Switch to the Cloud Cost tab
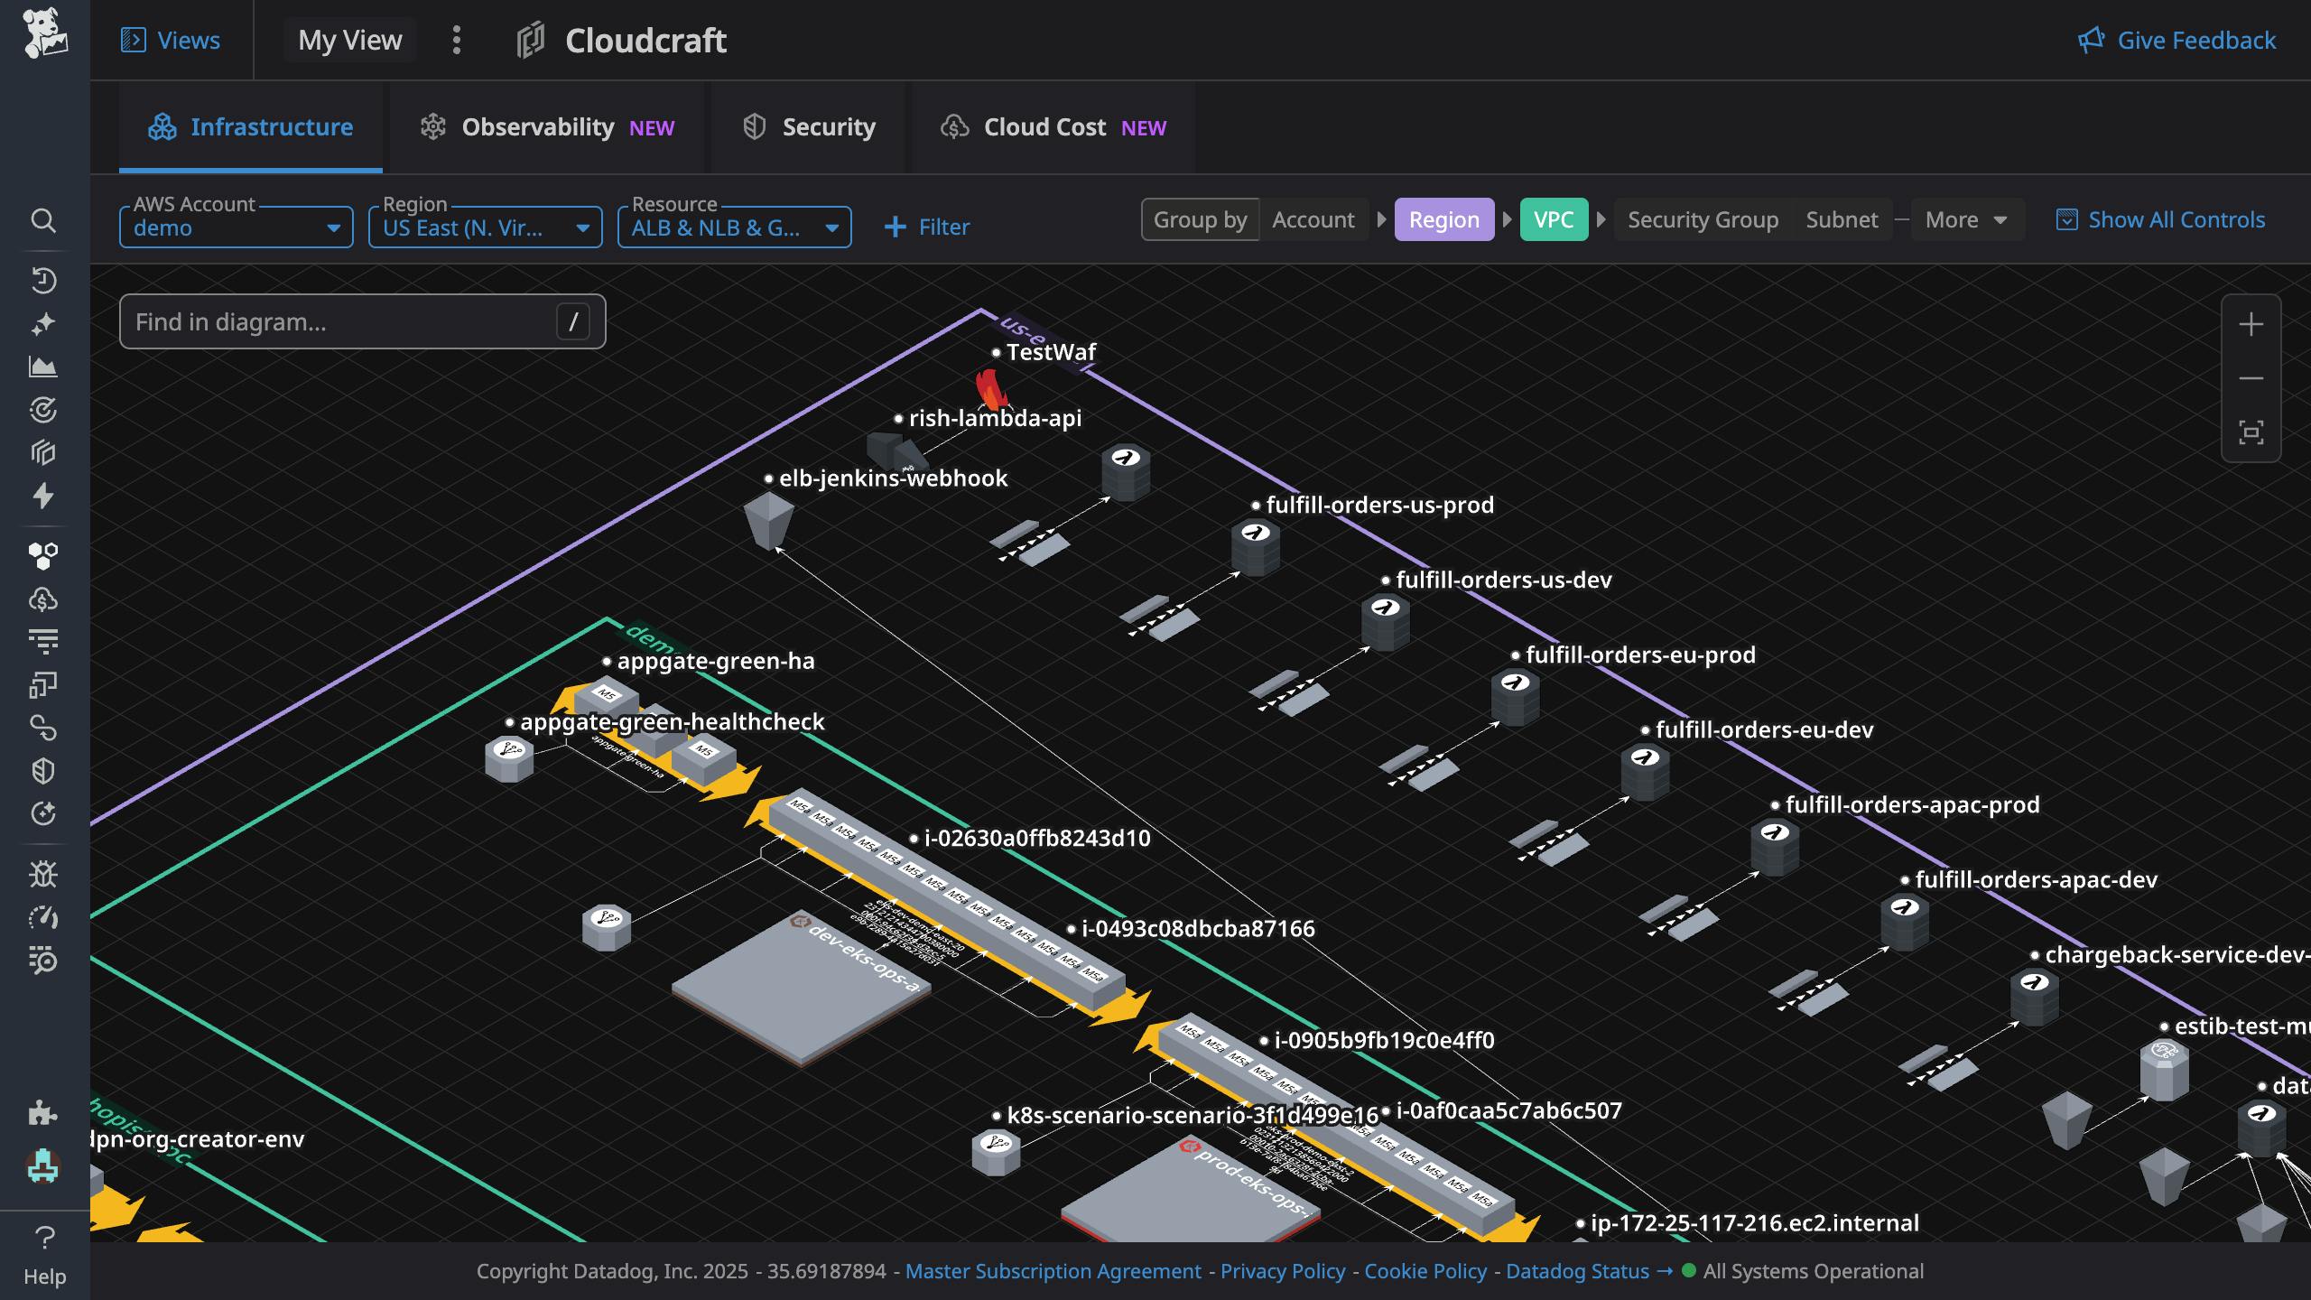This screenshot has width=2311, height=1300. 1044,127
